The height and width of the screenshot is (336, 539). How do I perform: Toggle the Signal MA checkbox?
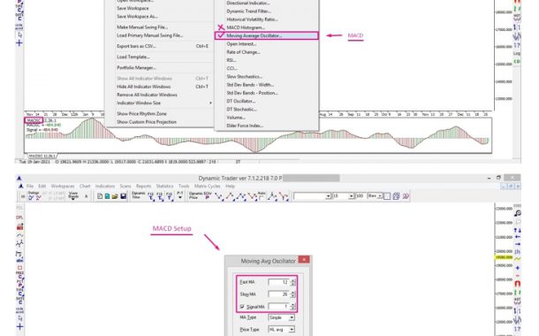(x=242, y=307)
